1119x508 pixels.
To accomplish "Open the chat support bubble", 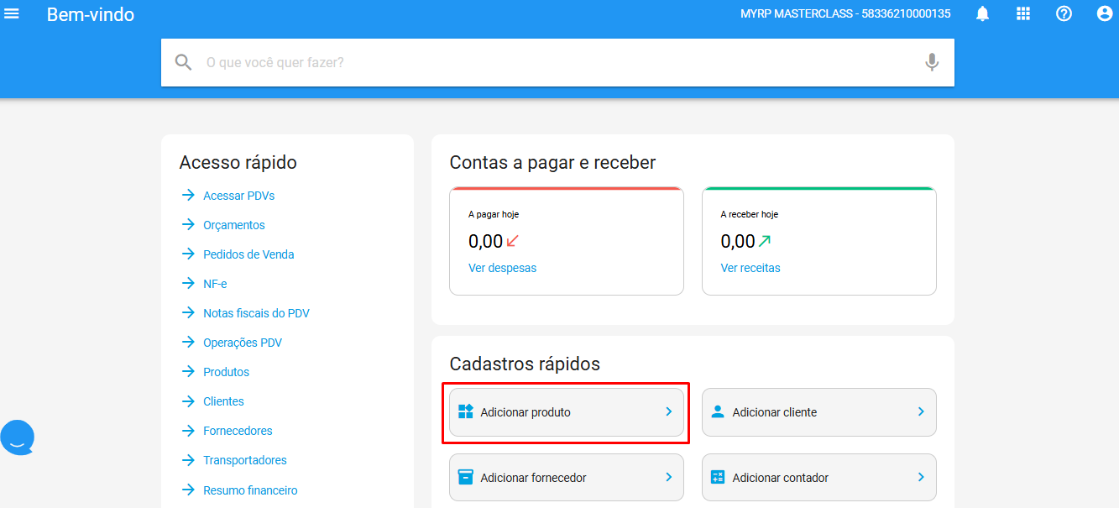I will pyautogui.click(x=18, y=437).
